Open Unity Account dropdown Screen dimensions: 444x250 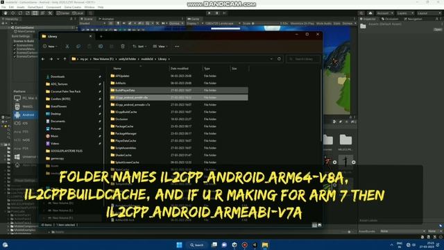(385, 13)
